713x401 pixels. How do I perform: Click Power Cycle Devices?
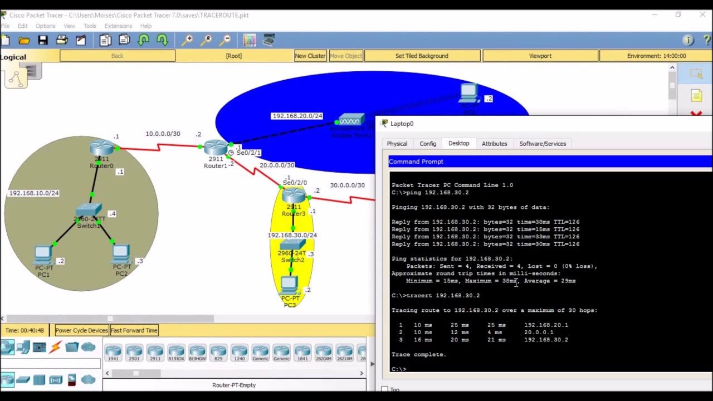(x=81, y=330)
